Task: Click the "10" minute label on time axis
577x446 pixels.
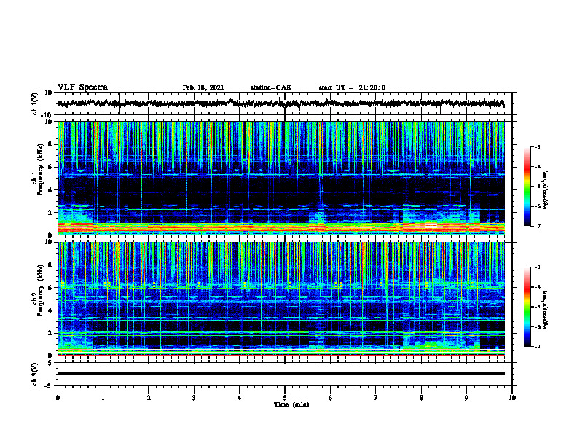Action: (512, 398)
